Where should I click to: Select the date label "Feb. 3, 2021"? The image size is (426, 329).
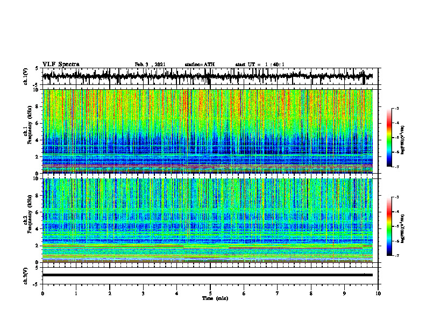tap(150, 65)
